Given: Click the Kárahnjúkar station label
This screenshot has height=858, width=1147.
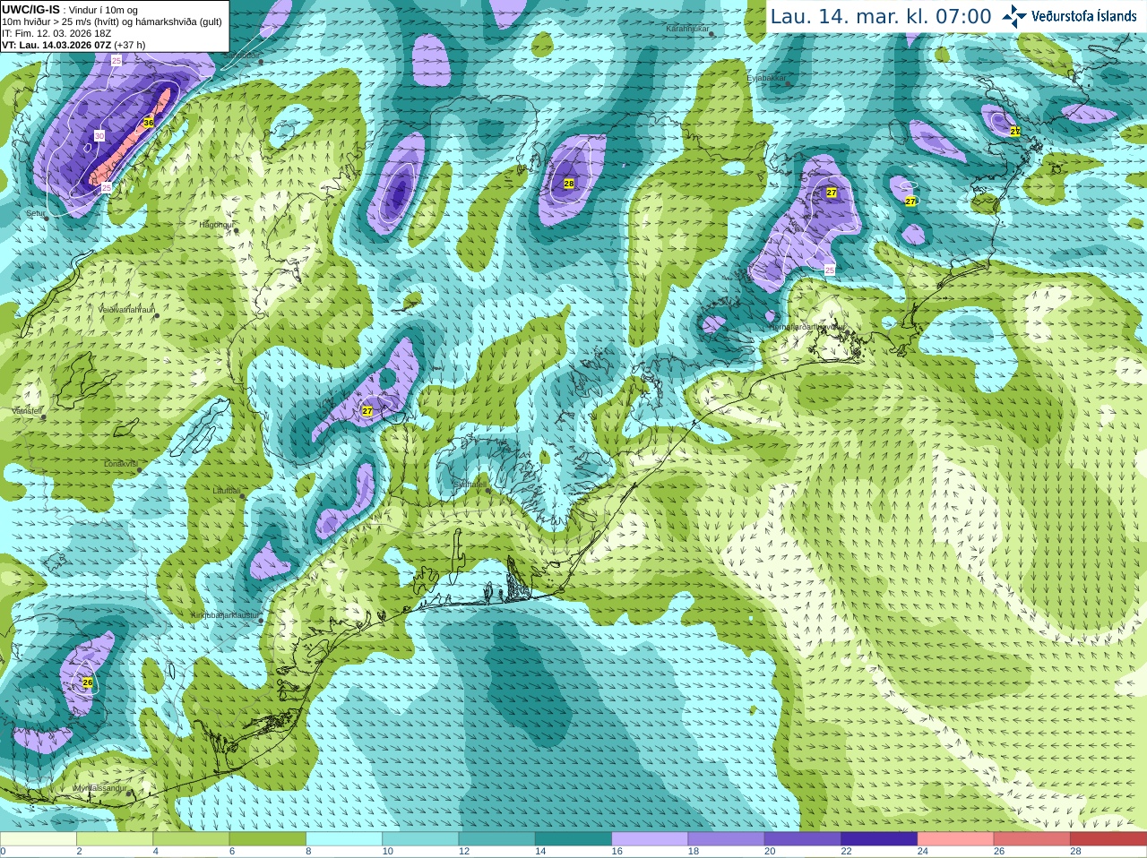Looking at the screenshot, I should pyautogui.click(x=688, y=29).
